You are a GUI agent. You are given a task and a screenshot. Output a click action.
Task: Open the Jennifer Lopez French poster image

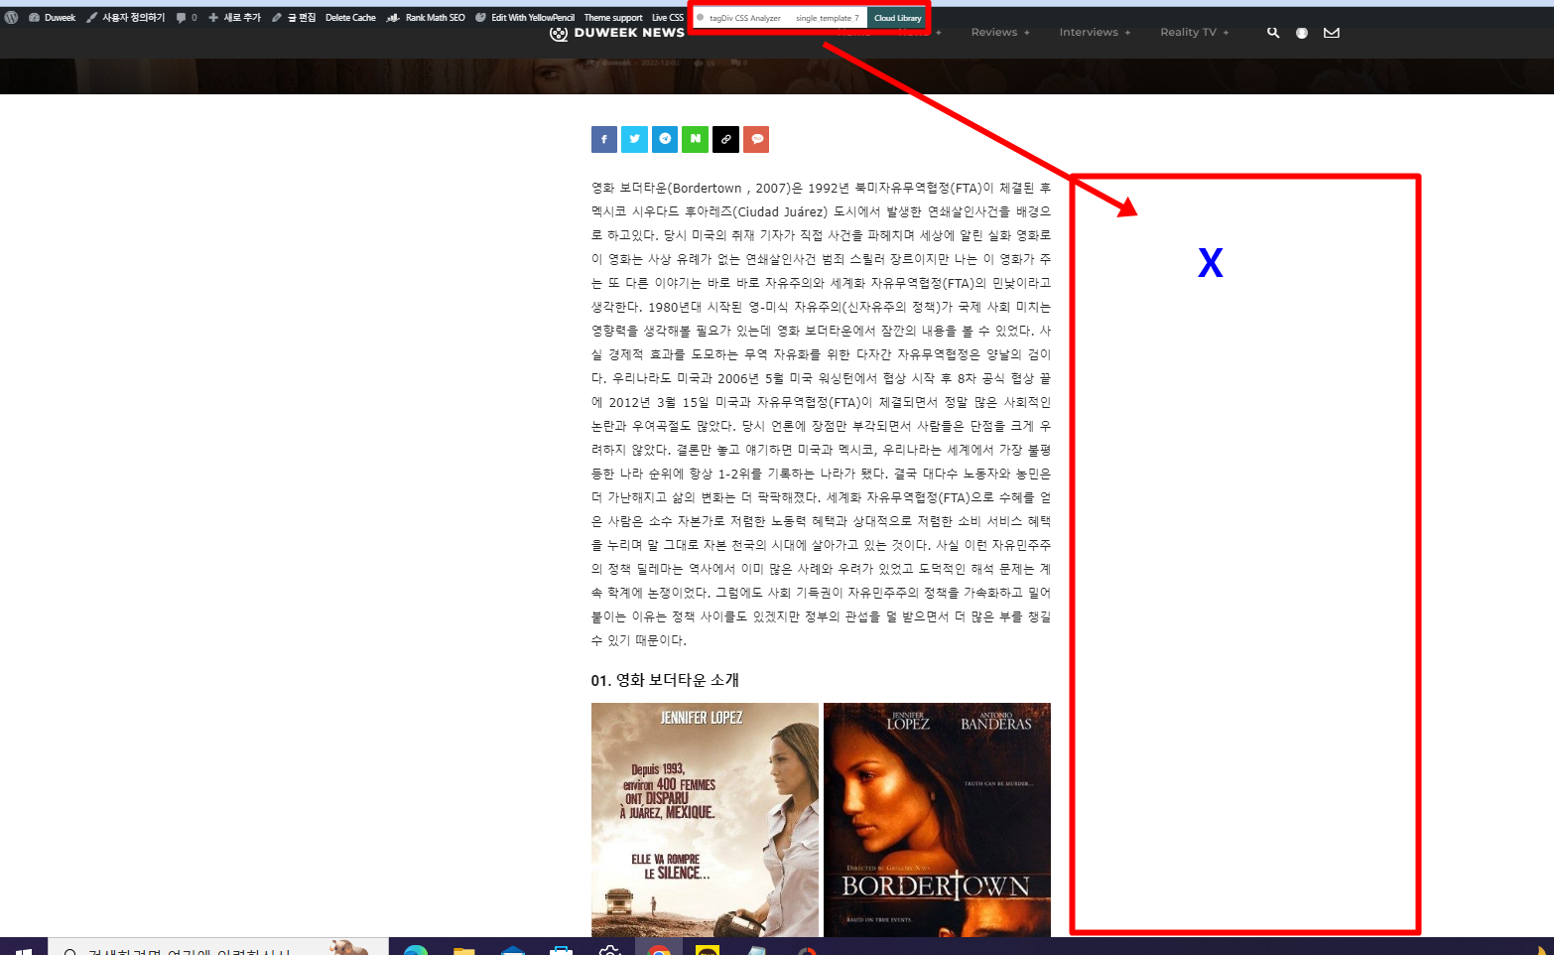click(705, 820)
